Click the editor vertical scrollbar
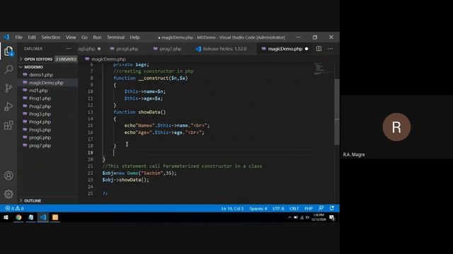Viewport: 453px width, 254px height. (337, 112)
